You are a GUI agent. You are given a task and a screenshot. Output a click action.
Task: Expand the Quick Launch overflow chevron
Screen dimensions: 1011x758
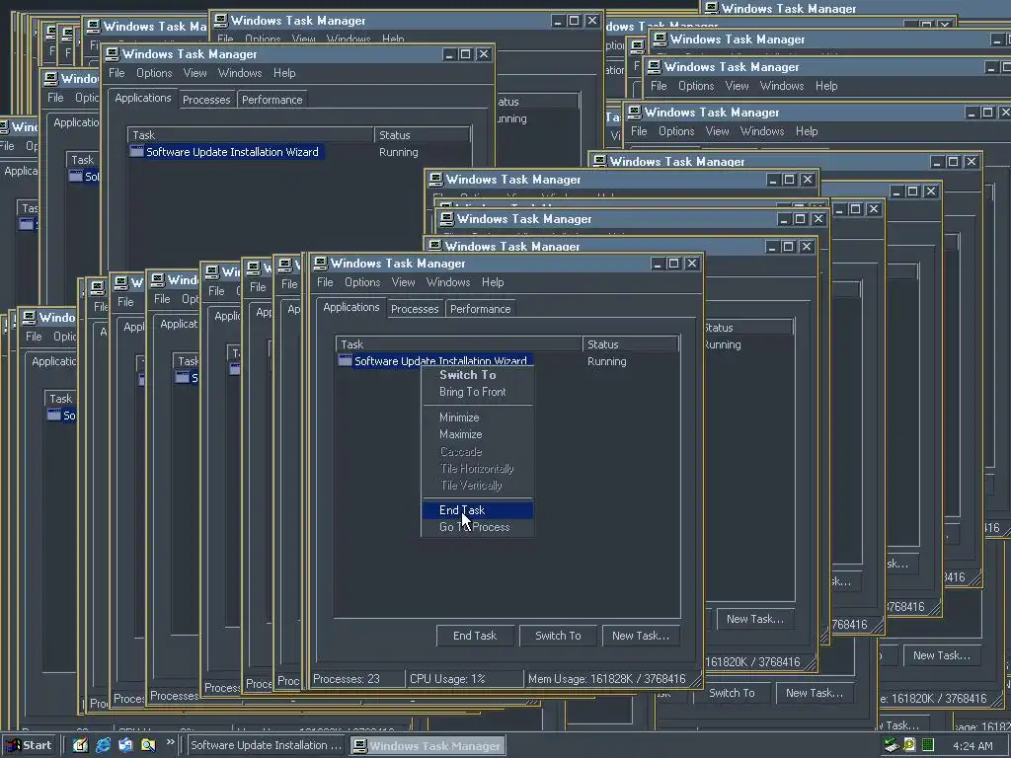[170, 742]
